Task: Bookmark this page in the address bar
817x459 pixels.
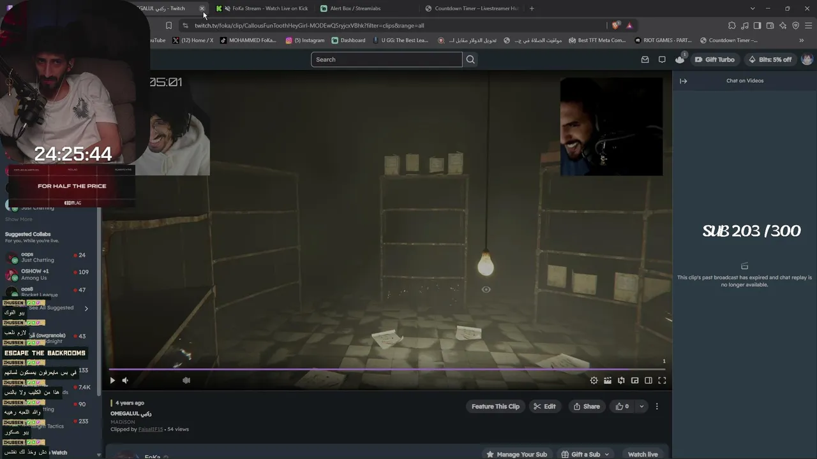Action: click(x=169, y=25)
